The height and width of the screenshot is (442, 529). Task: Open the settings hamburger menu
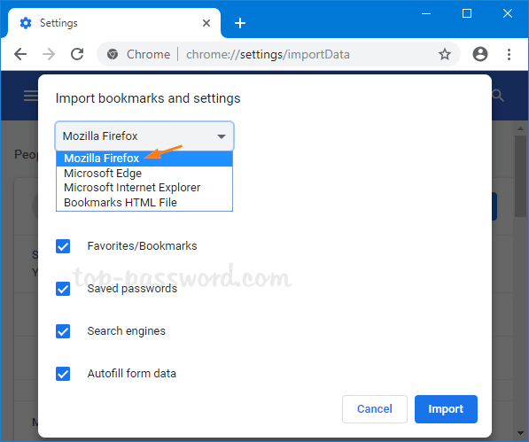(x=31, y=96)
